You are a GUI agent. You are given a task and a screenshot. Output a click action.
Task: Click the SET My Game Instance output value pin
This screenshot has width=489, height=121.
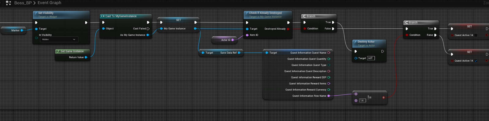195,29
